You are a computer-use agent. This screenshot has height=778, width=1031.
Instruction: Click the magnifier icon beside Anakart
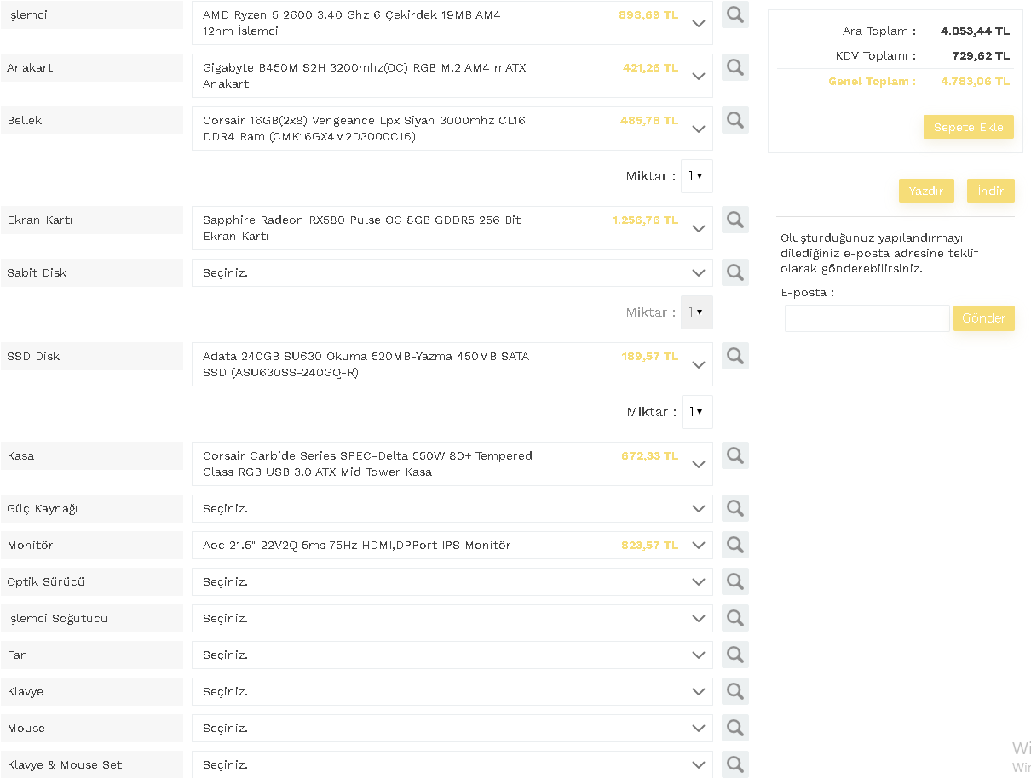coord(734,67)
